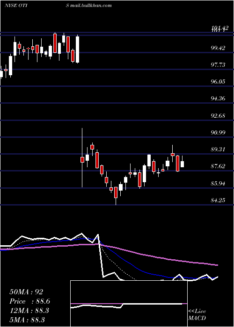This screenshot has width=234, height=327.
Task: Click the 85.94 price axis label
Action: 218,184
